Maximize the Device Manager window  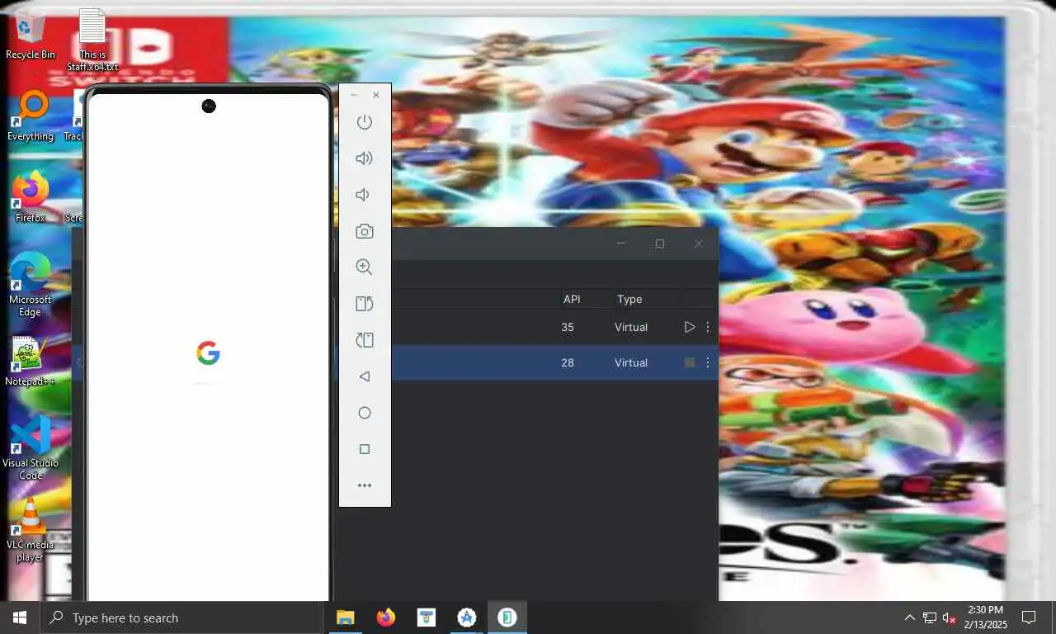(x=660, y=244)
